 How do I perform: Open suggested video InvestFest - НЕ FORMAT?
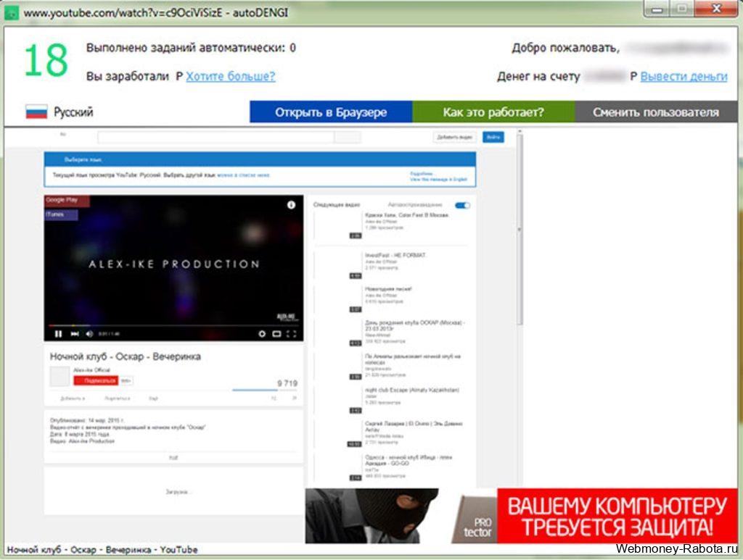(395, 256)
